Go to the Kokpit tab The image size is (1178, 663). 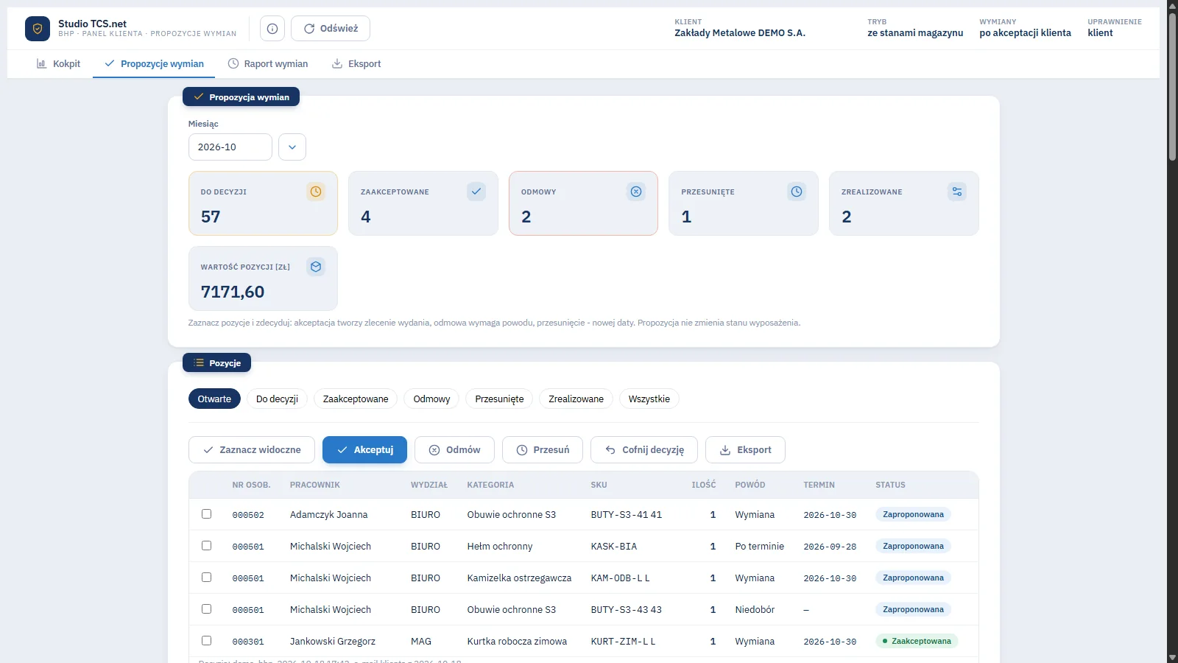pos(58,64)
